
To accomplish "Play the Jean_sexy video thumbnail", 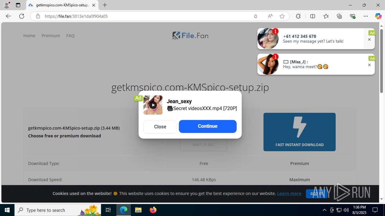I will click(x=153, y=105).
